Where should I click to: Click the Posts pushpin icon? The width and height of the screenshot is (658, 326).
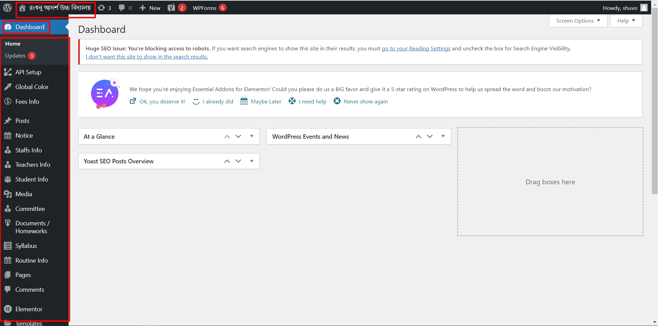(8, 121)
